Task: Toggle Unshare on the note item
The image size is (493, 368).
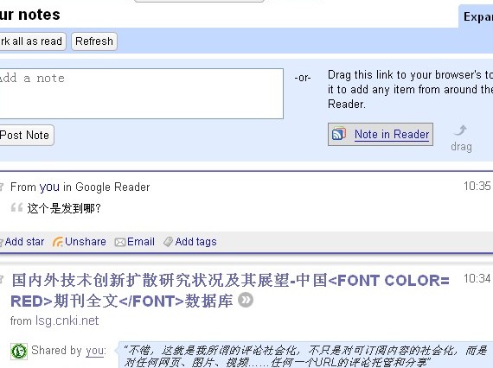Action: (x=86, y=242)
